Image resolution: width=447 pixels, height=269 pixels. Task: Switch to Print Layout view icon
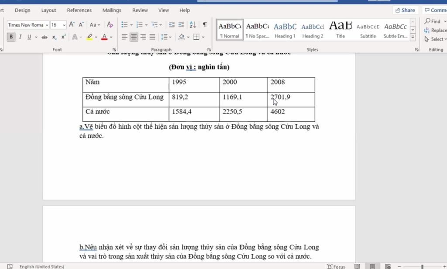pyautogui.click(x=372, y=266)
